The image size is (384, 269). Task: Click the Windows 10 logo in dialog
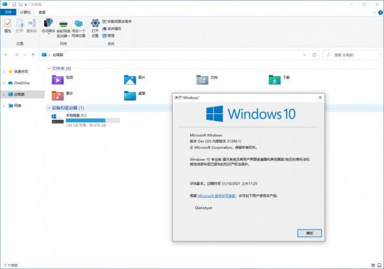[x=250, y=113]
